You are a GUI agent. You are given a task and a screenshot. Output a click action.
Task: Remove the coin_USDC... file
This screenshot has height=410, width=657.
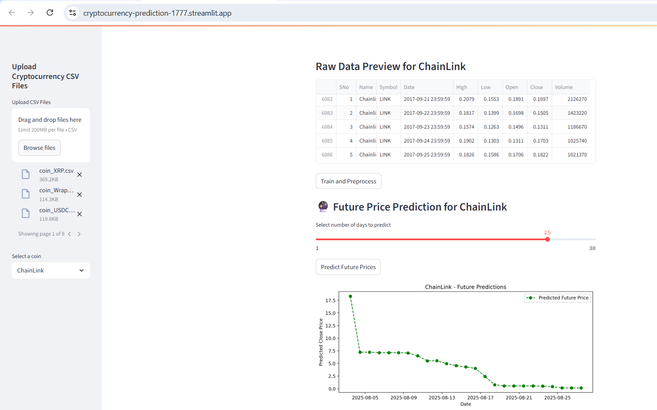tap(79, 214)
